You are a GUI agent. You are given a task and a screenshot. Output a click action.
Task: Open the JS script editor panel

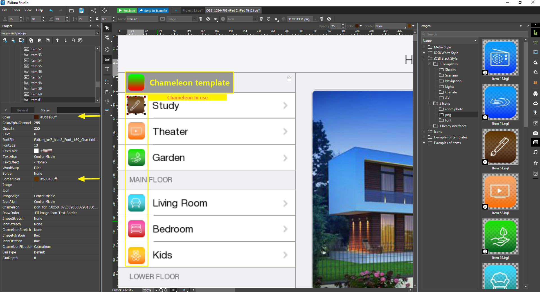coord(535,82)
